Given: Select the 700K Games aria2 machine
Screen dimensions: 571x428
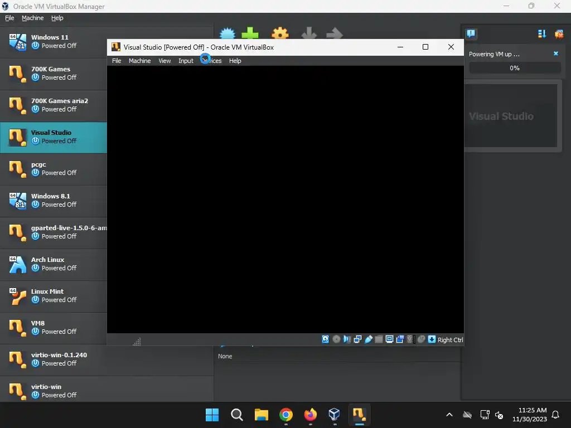Looking at the screenshot, I should (x=54, y=105).
